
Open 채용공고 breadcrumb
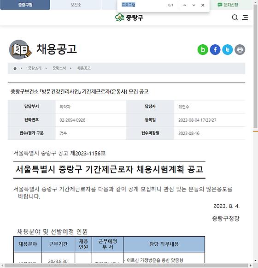coord(84,68)
